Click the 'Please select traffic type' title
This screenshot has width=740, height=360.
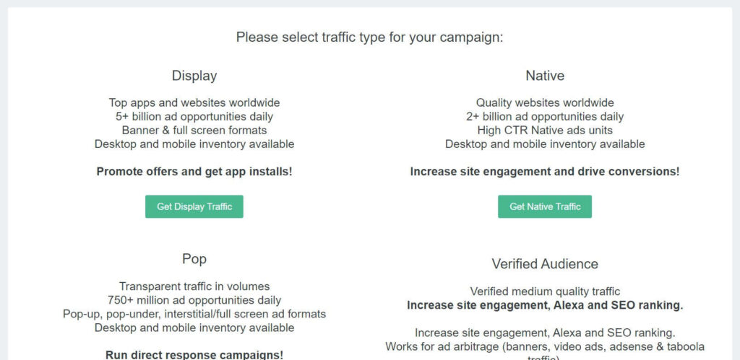(x=370, y=38)
